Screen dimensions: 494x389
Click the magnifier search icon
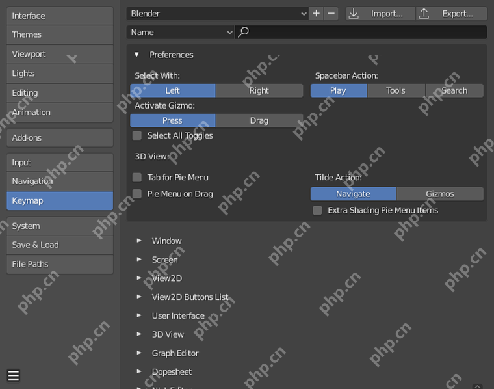pos(243,32)
